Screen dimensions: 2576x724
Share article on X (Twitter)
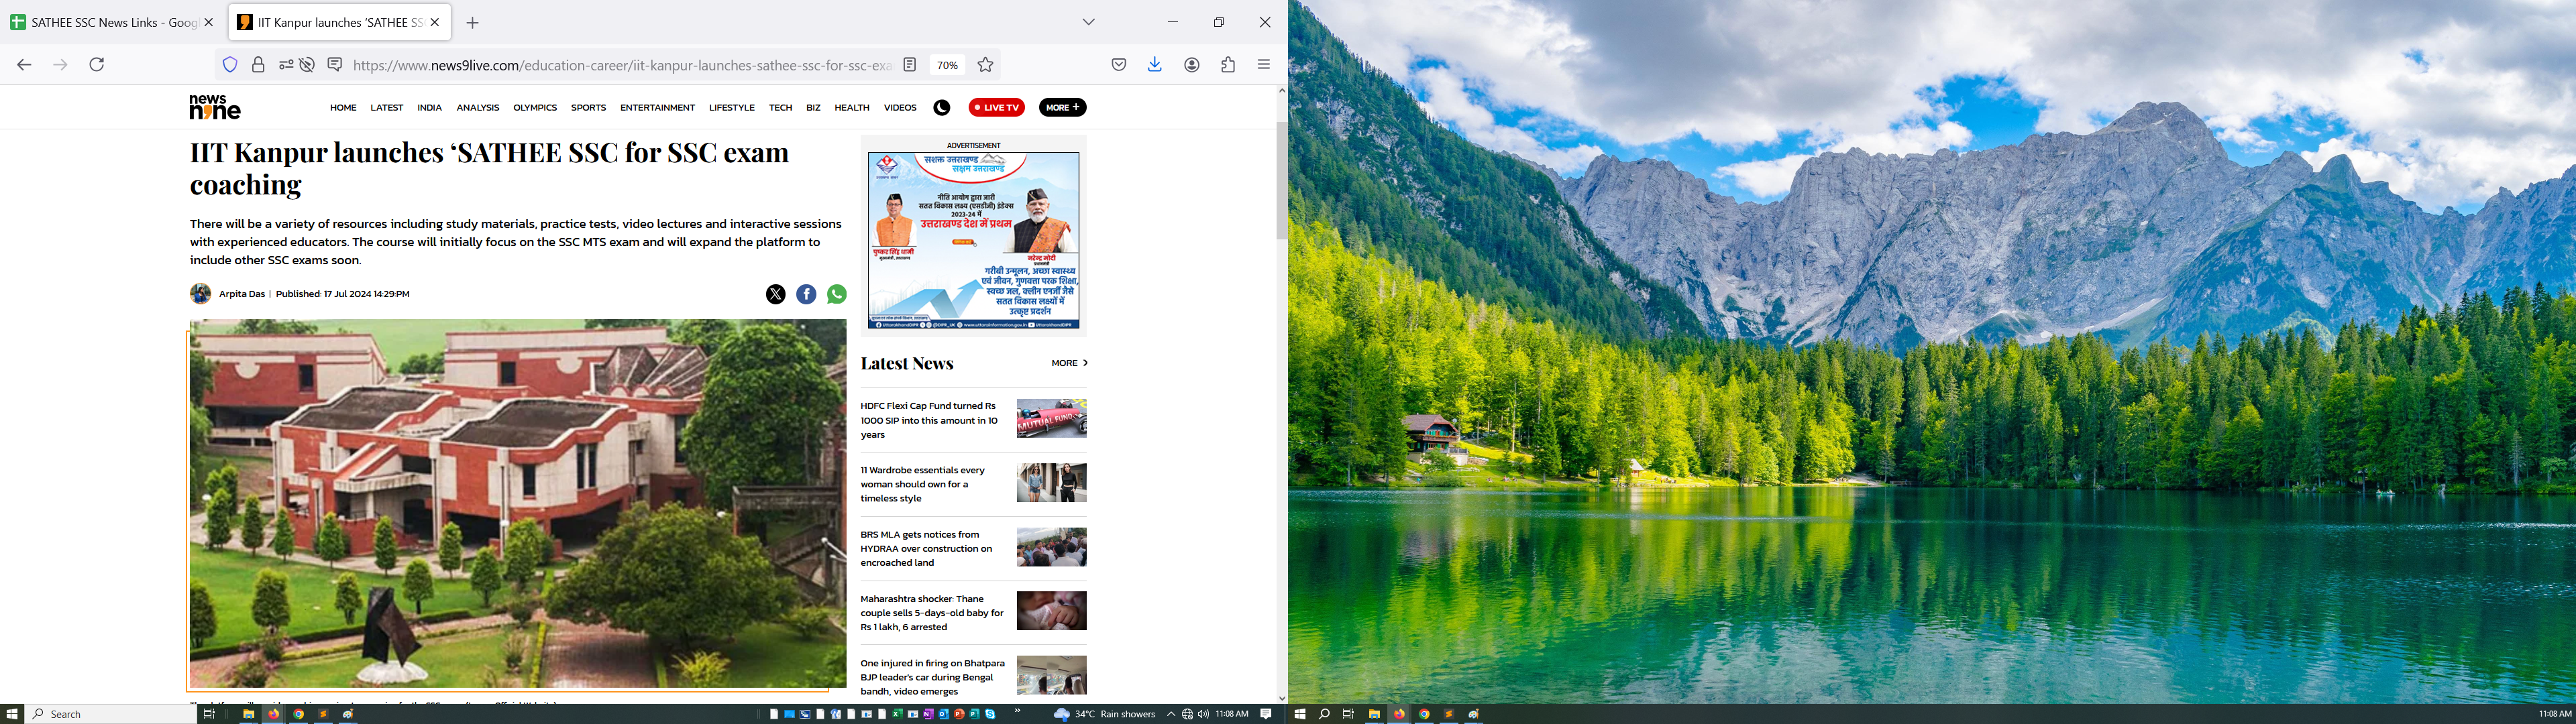click(776, 294)
